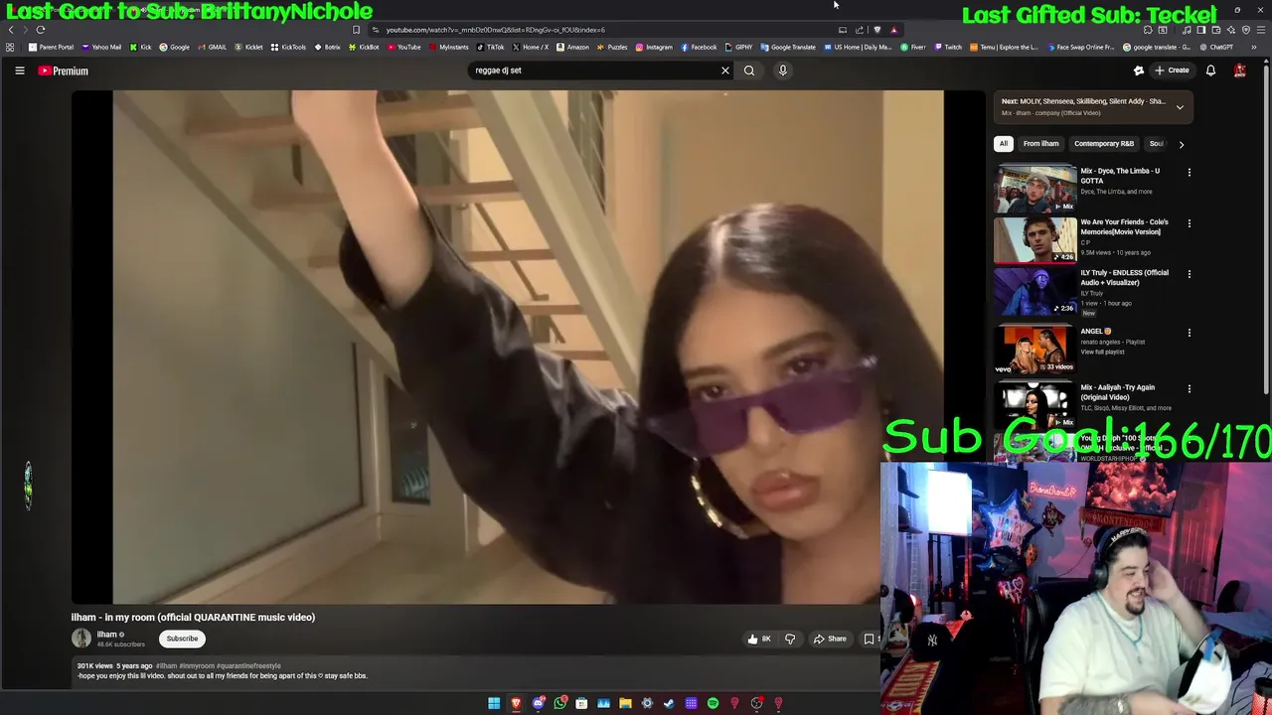
Task: Click the YouTube sparkle icon beside Create
Action: tap(1139, 71)
